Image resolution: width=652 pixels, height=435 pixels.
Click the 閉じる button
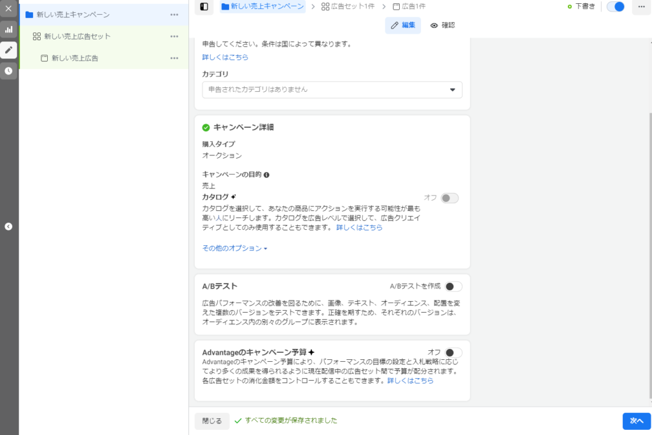pos(212,421)
